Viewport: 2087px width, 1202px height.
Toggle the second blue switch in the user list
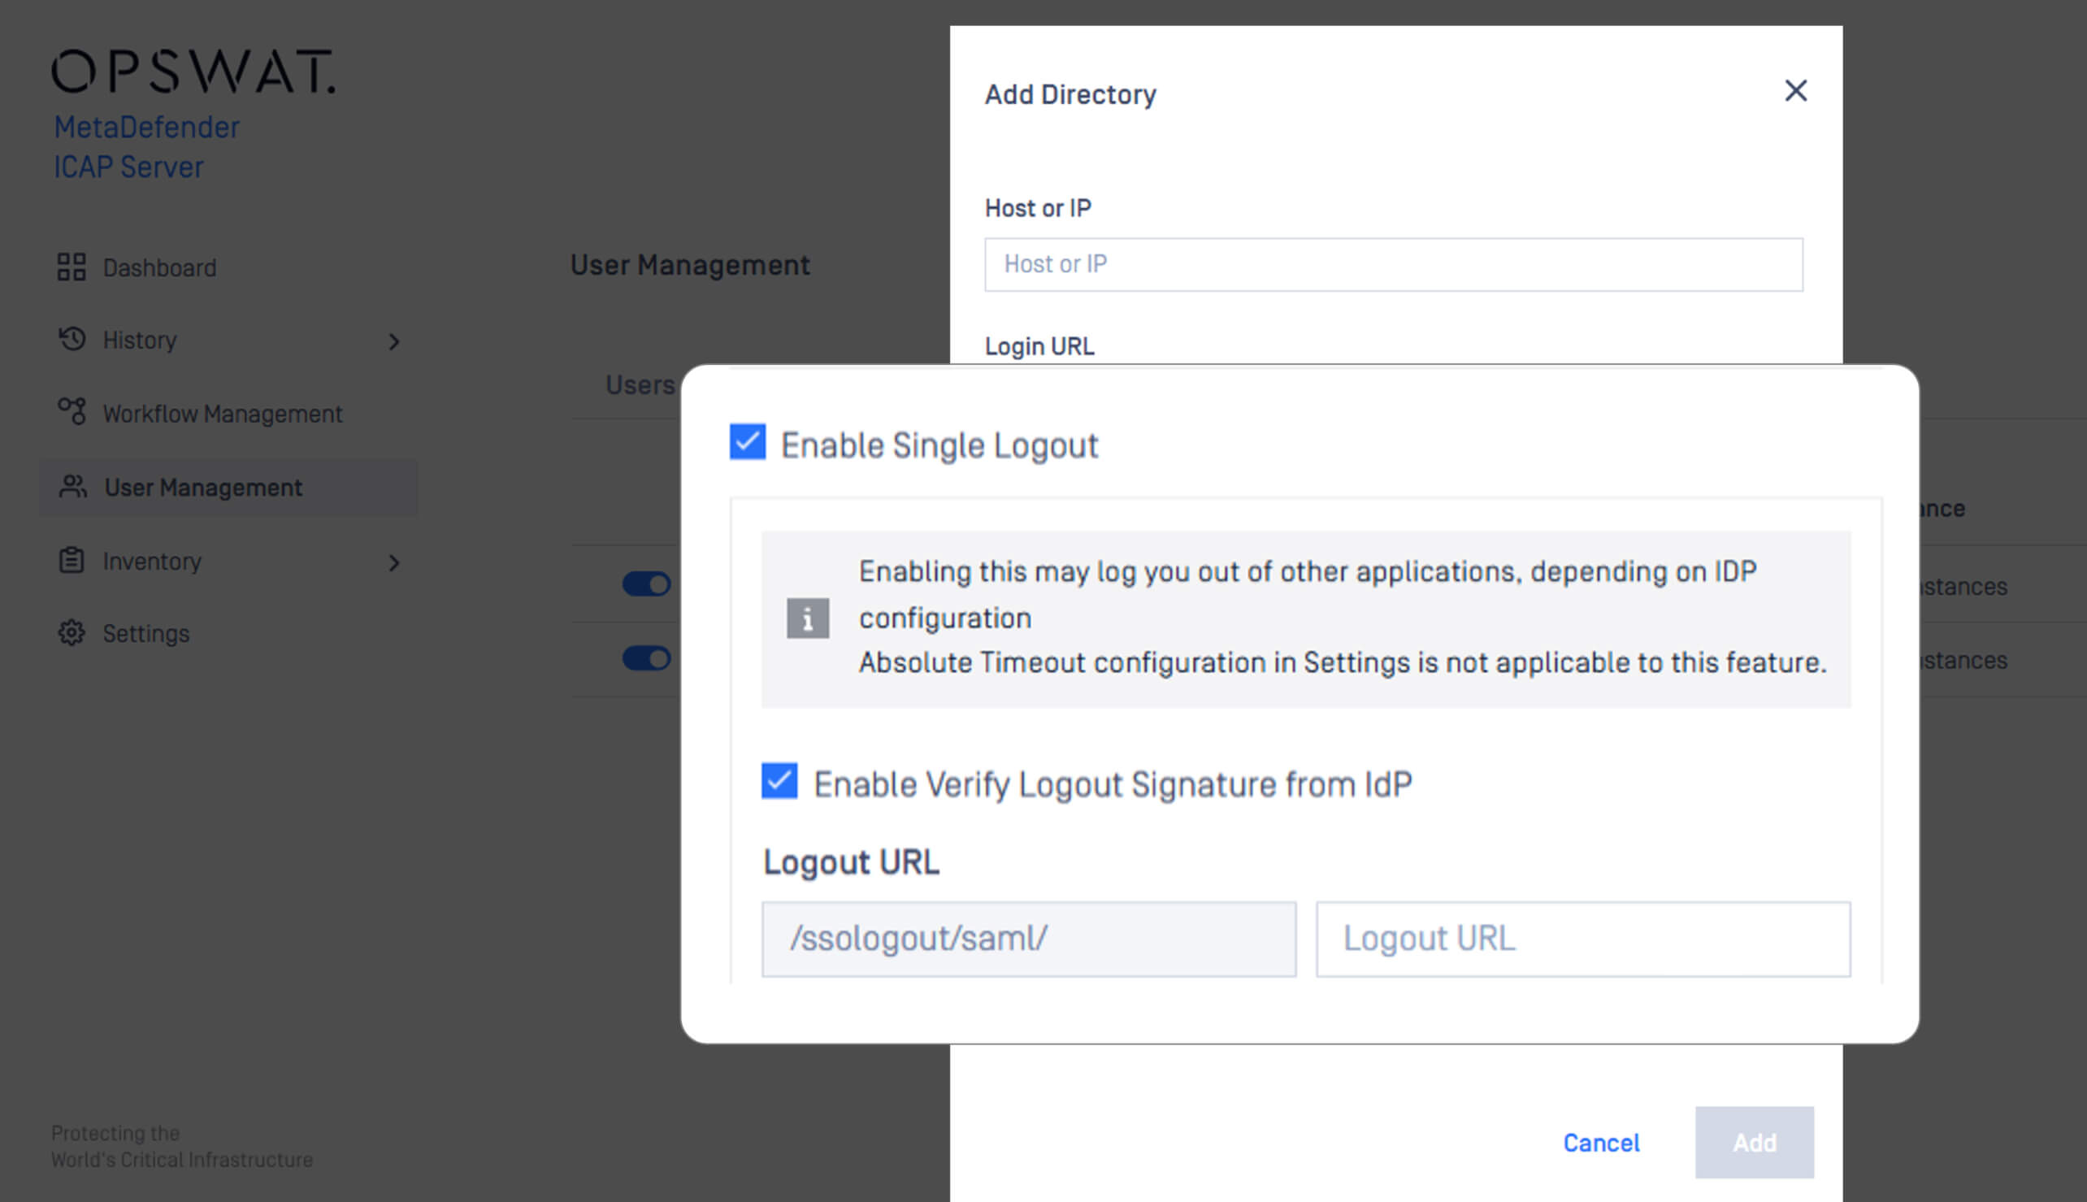646,659
